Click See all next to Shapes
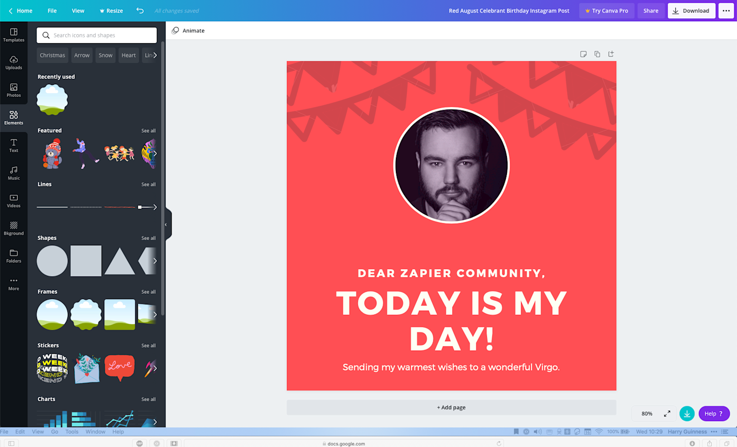737x447 pixels. (x=148, y=238)
